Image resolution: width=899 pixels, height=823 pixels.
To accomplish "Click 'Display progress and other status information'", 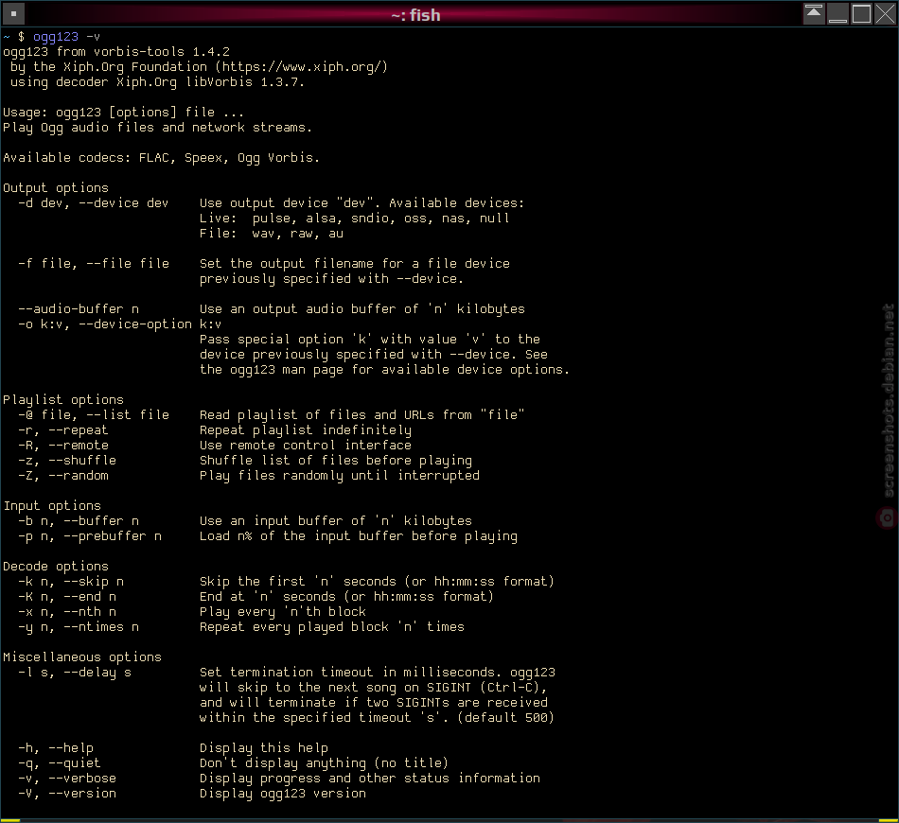I will click(370, 779).
